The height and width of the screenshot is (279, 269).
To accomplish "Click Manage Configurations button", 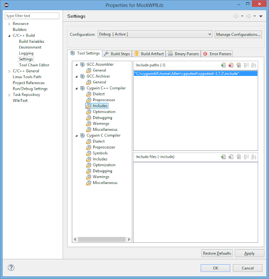I will pyautogui.click(x=238, y=34).
